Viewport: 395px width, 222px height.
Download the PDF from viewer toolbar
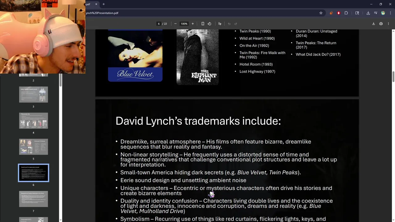[373, 24]
